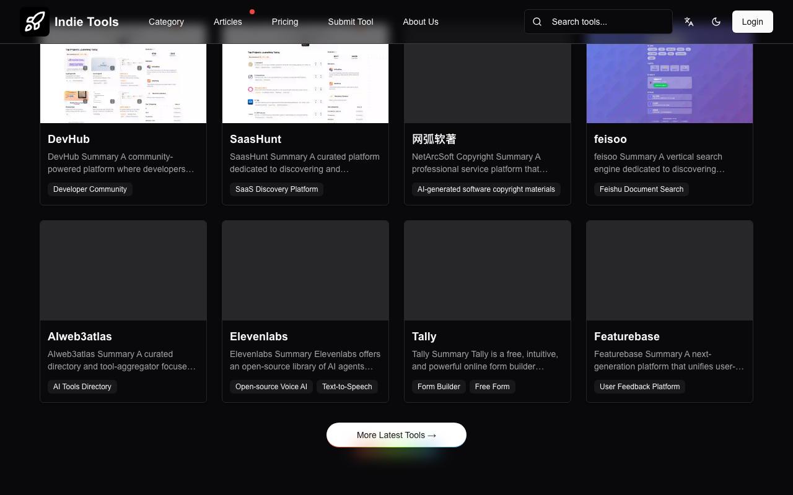
Task: Open the SaasHunt screenshot thumbnail
Action: point(305,84)
